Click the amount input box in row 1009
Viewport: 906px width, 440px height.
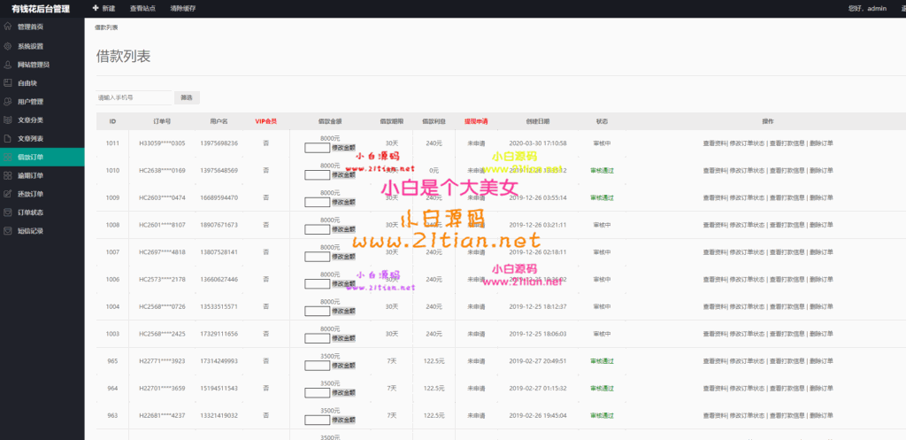318,203
